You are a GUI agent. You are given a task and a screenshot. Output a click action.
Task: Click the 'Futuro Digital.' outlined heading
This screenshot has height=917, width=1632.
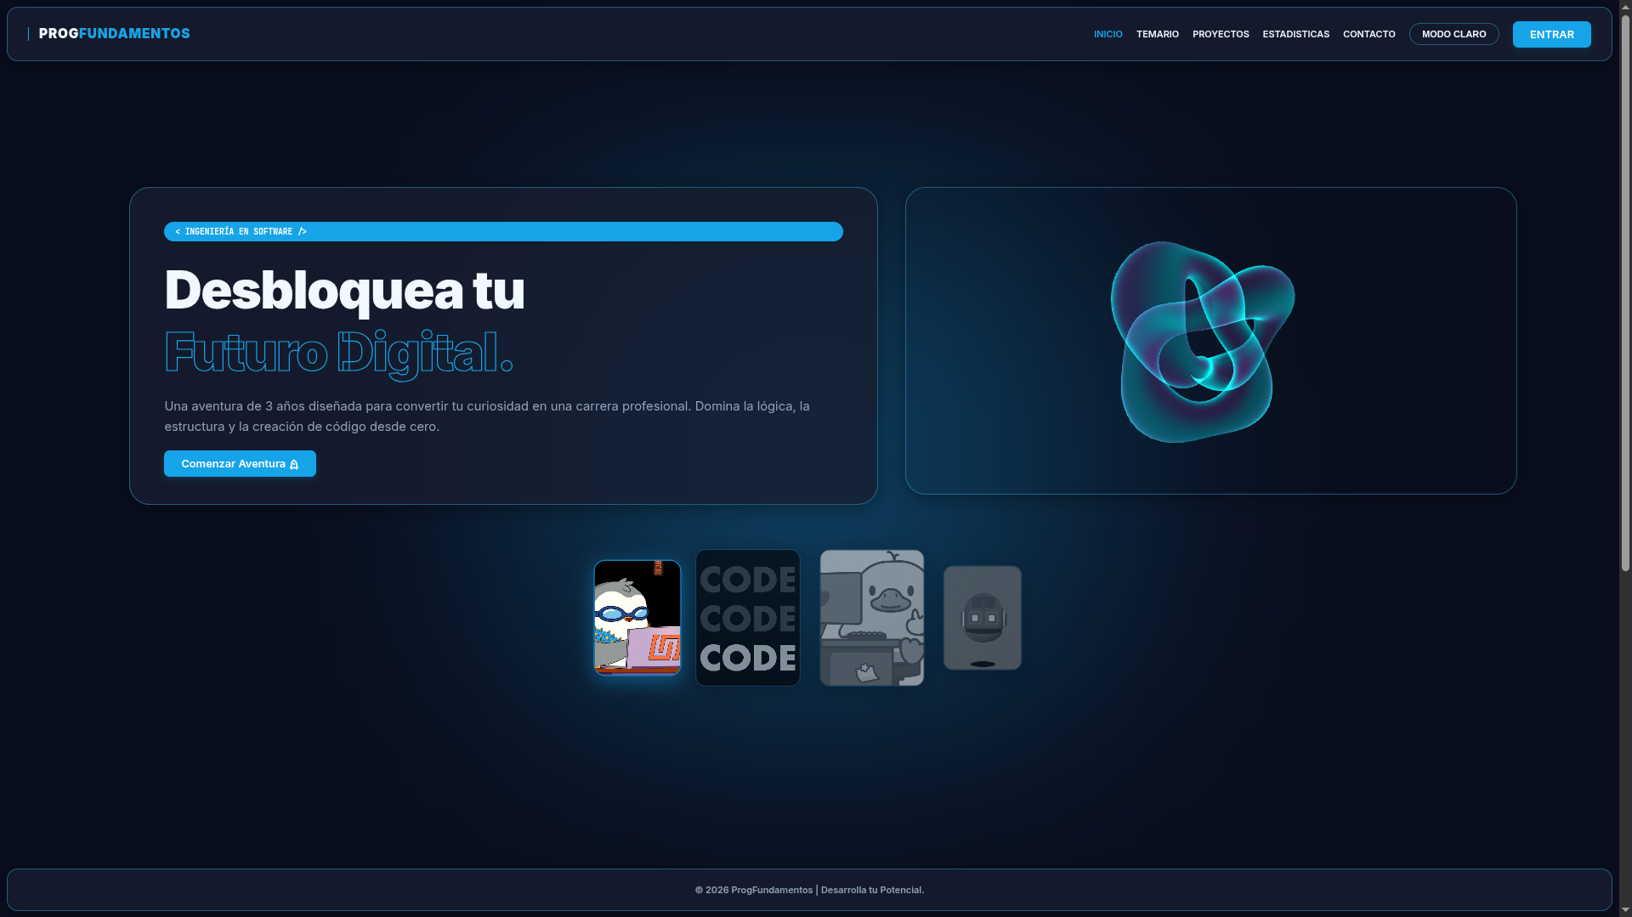click(338, 353)
